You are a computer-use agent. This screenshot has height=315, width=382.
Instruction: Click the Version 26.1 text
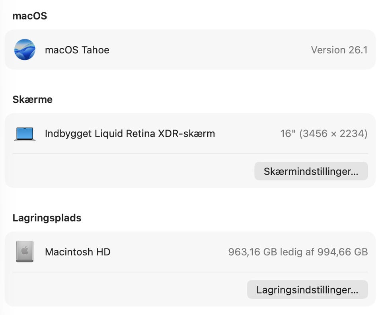point(339,50)
